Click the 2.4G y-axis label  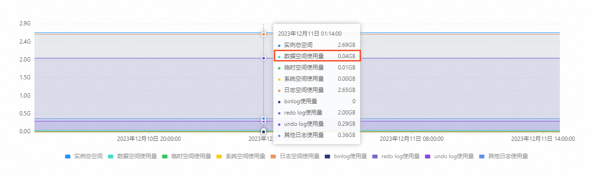25,42
